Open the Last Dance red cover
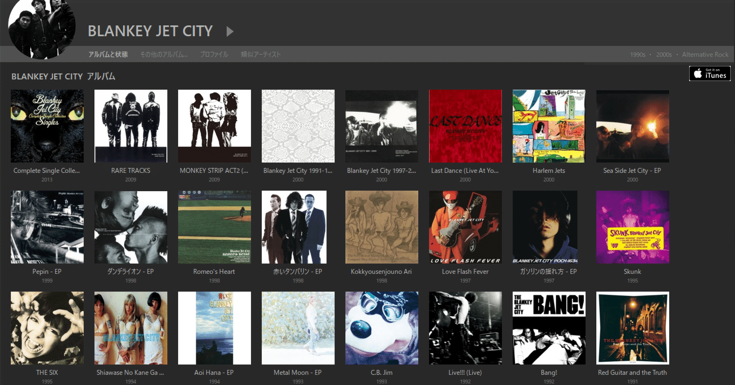Screen dimensions: 735x385 coord(465,126)
